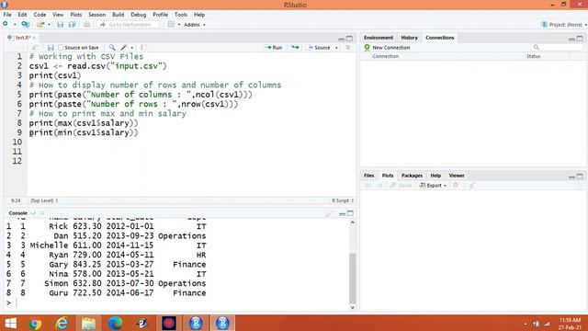Click the Print icon in main toolbar
The image size is (588, 331).
[x=86, y=25]
